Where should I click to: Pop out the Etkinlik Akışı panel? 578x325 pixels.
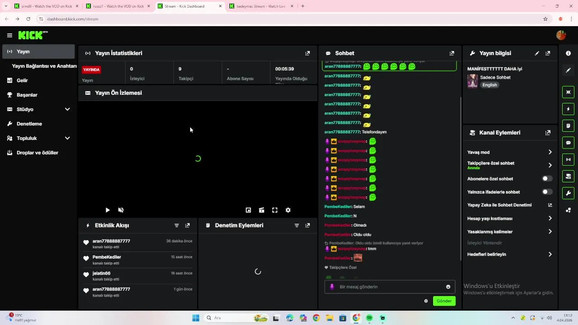pyautogui.click(x=187, y=225)
